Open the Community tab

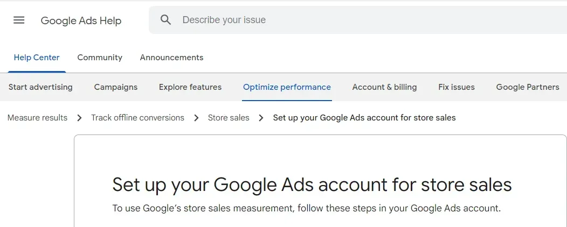(100, 58)
